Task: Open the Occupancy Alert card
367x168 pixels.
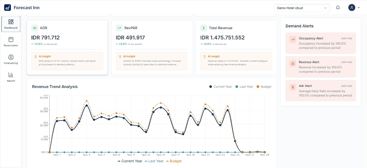Action: [x=321, y=43]
